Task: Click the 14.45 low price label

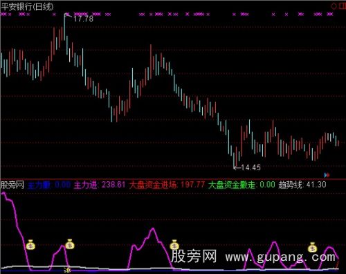Action: 251,167
